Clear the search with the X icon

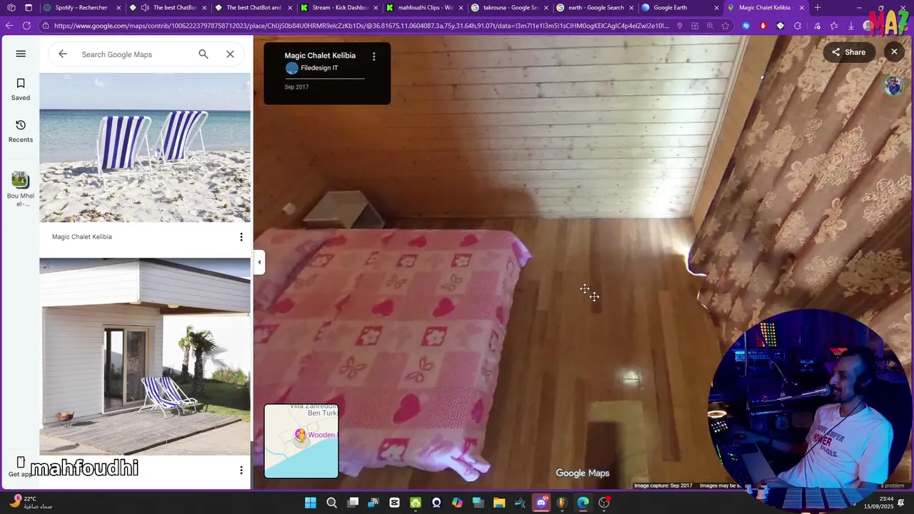click(230, 54)
